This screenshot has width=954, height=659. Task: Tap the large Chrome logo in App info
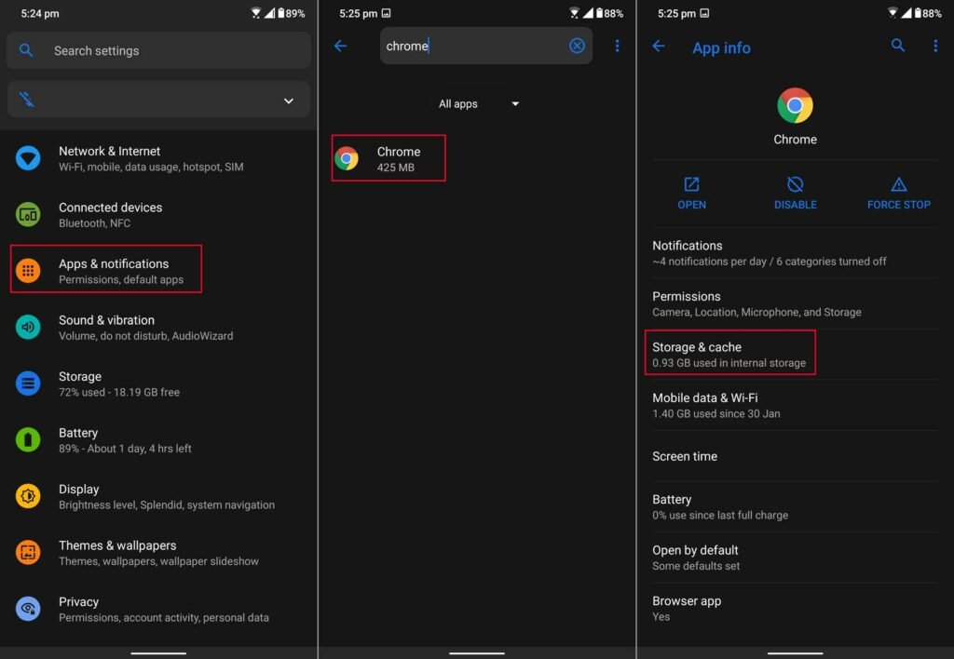[795, 105]
